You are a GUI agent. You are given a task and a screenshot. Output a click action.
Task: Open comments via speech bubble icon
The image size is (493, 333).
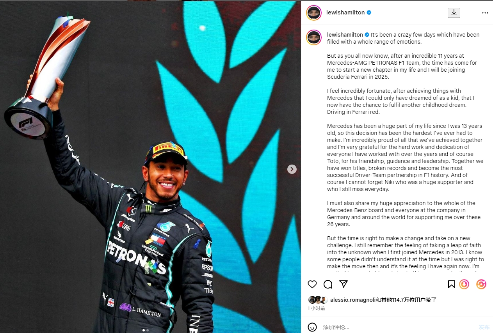(x=328, y=284)
